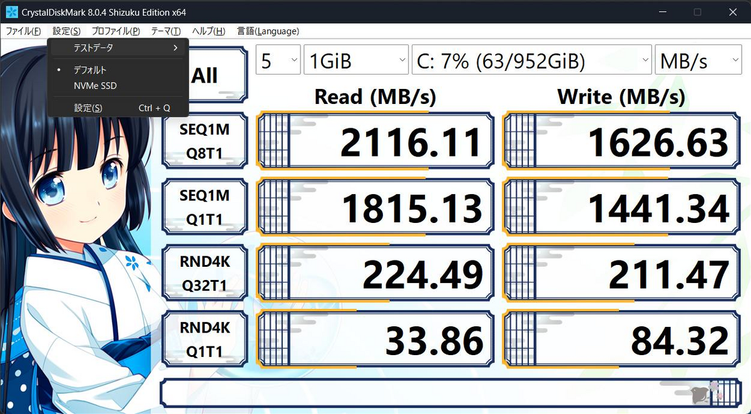
Task: Select the NVMe SSD option
Action: click(118, 86)
